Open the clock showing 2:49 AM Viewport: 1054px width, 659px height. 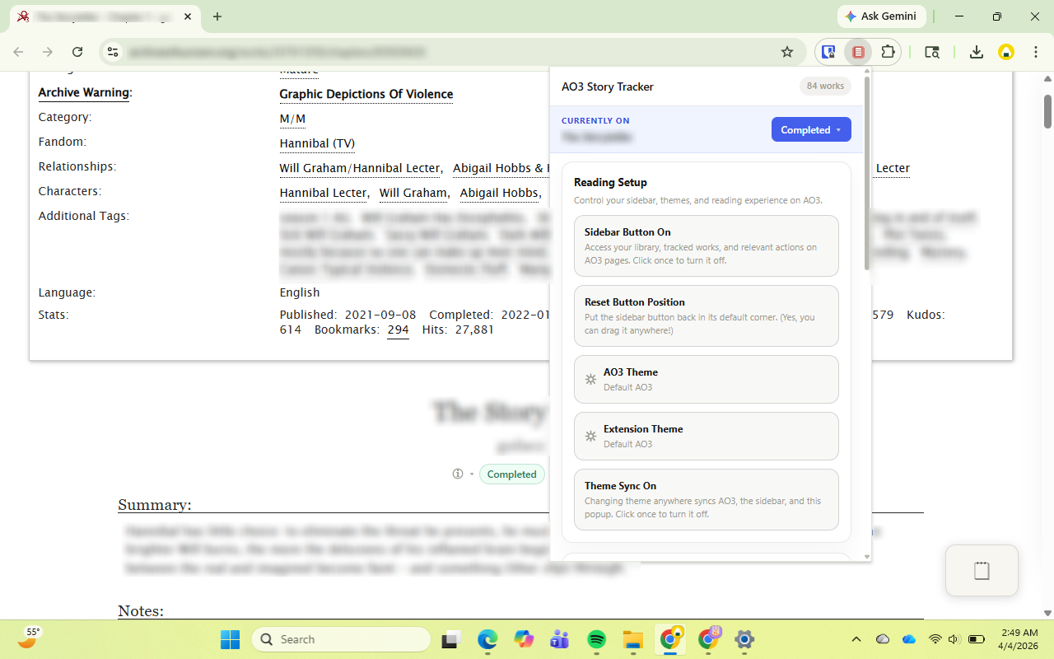pyautogui.click(x=1019, y=639)
